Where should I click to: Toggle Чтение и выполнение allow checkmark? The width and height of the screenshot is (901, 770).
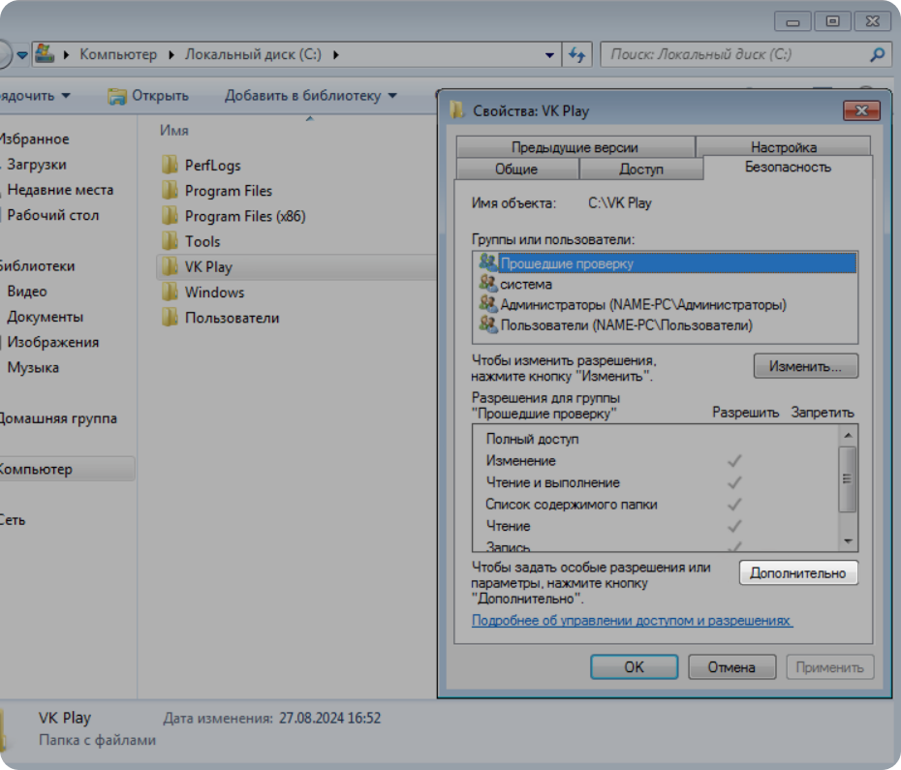coord(734,482)
